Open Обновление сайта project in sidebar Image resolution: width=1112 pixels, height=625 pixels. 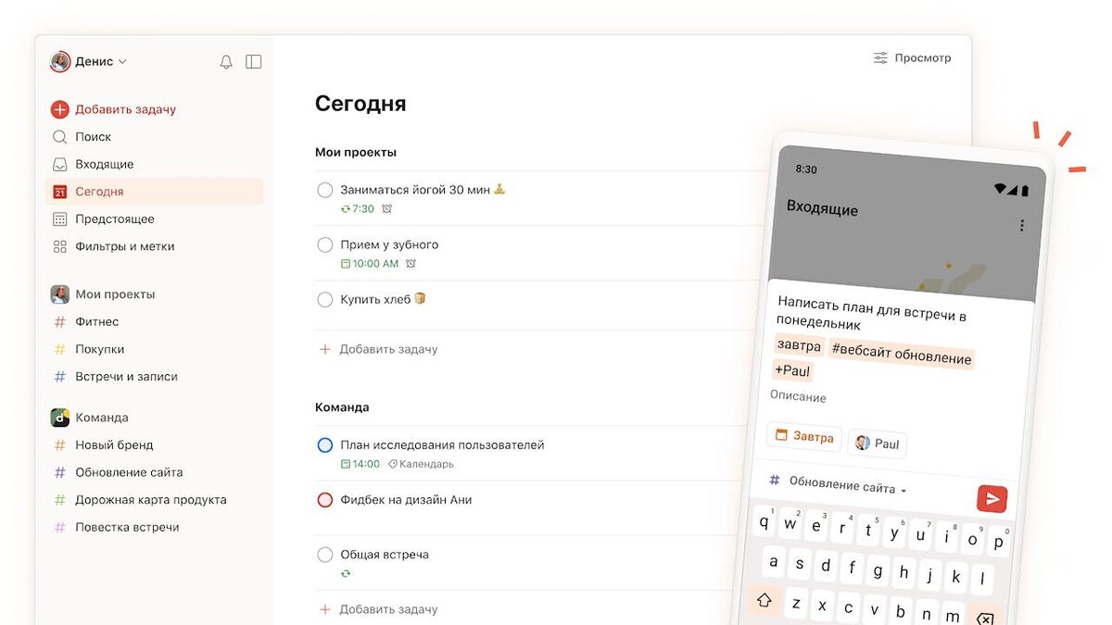pos(129,472)
